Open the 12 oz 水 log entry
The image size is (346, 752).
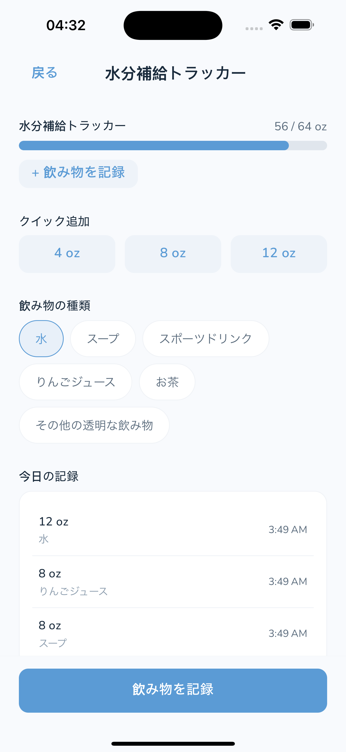click(173, 530)
